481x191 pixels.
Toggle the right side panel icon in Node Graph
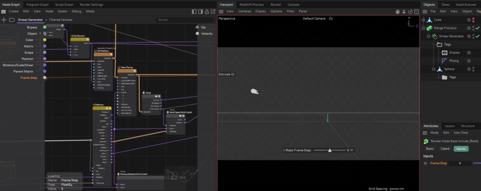pos(200,12)
